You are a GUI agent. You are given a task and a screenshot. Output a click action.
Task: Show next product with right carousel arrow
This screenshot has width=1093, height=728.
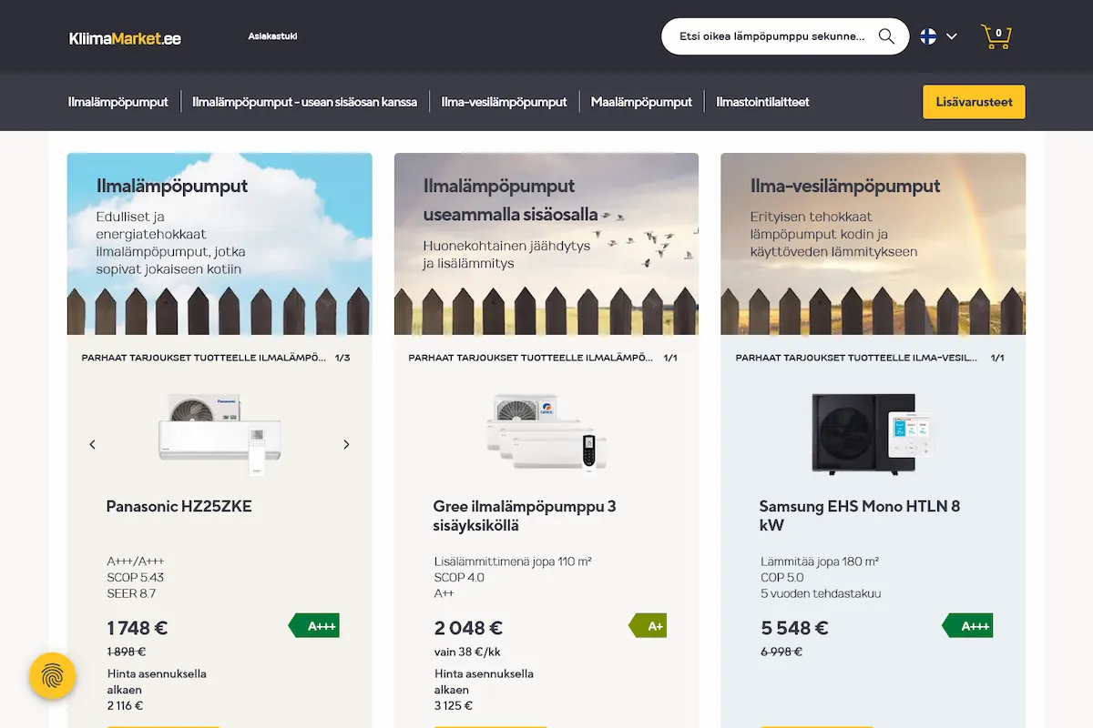[x=346, y=444]
